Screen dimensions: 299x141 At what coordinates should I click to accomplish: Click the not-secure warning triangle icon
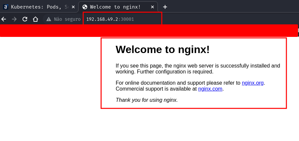49,19
